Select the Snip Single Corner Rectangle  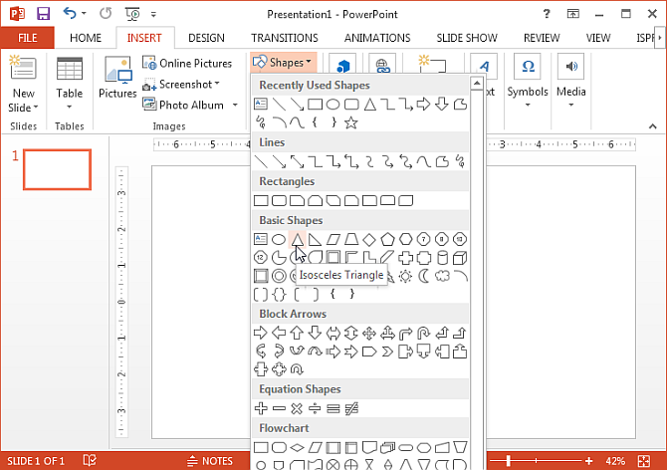297,200
